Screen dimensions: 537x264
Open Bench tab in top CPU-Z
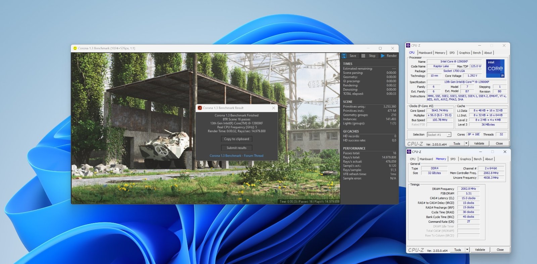[x=477, y=53]
